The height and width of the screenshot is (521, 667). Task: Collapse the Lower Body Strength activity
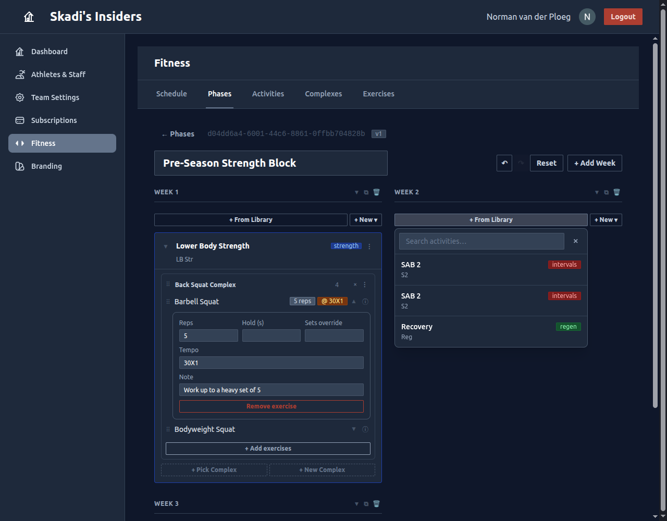click(166, 246)
